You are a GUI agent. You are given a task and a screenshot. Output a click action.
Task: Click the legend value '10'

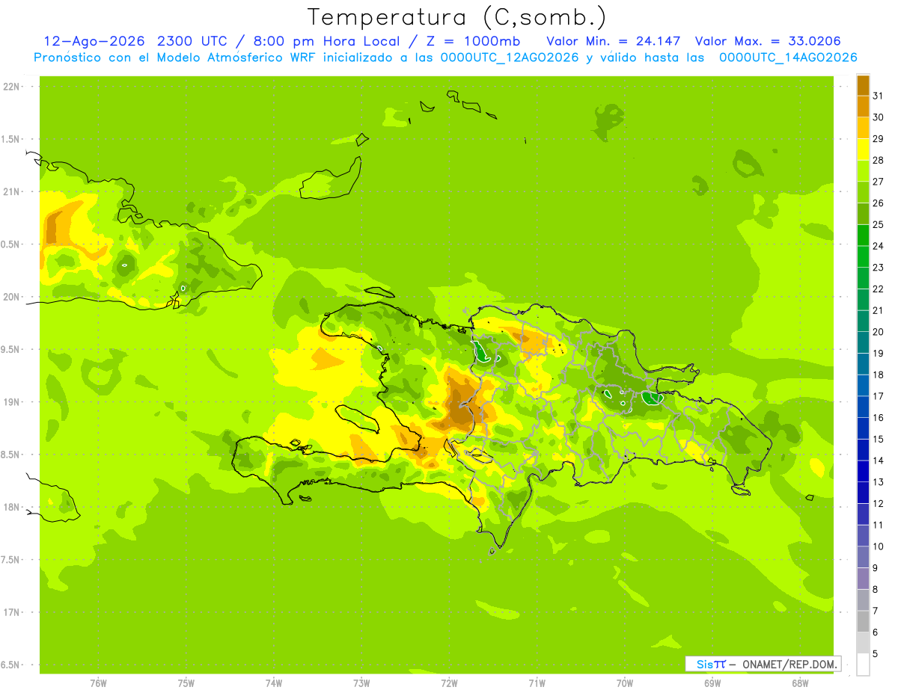(x=879, y=546)
